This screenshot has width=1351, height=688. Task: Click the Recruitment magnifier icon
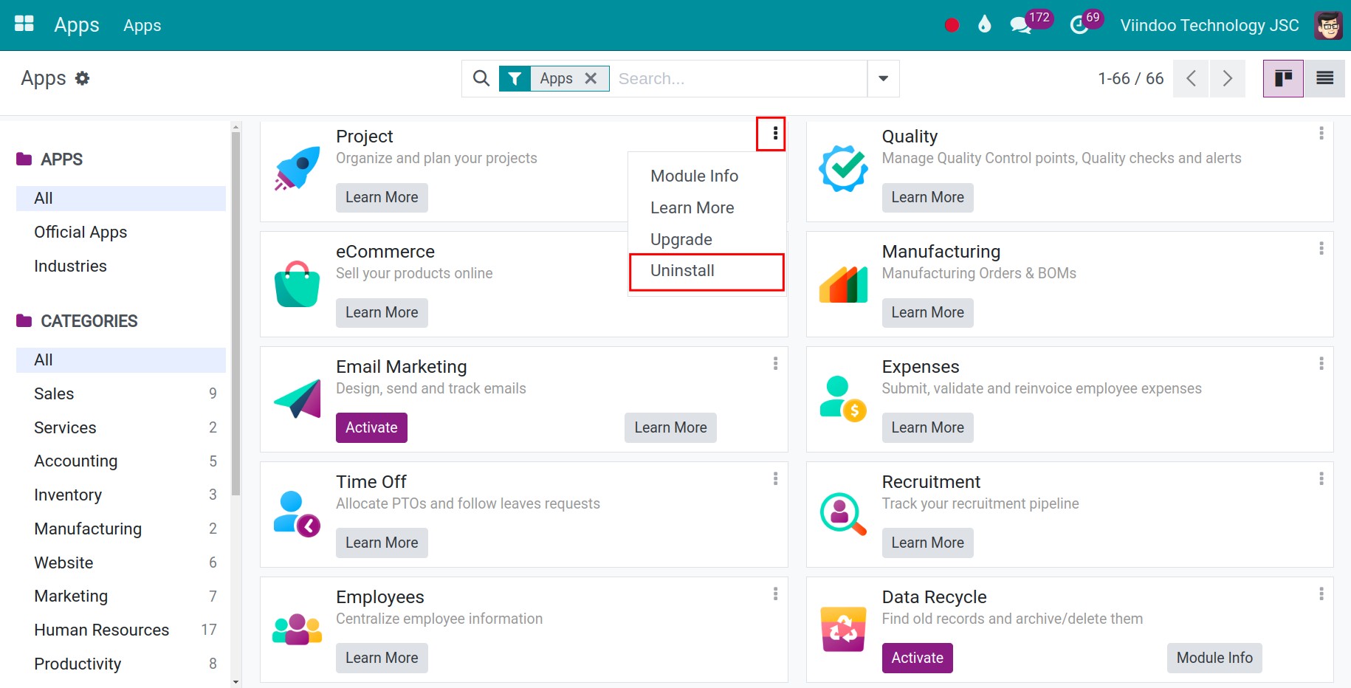click(x=843, y=514)
